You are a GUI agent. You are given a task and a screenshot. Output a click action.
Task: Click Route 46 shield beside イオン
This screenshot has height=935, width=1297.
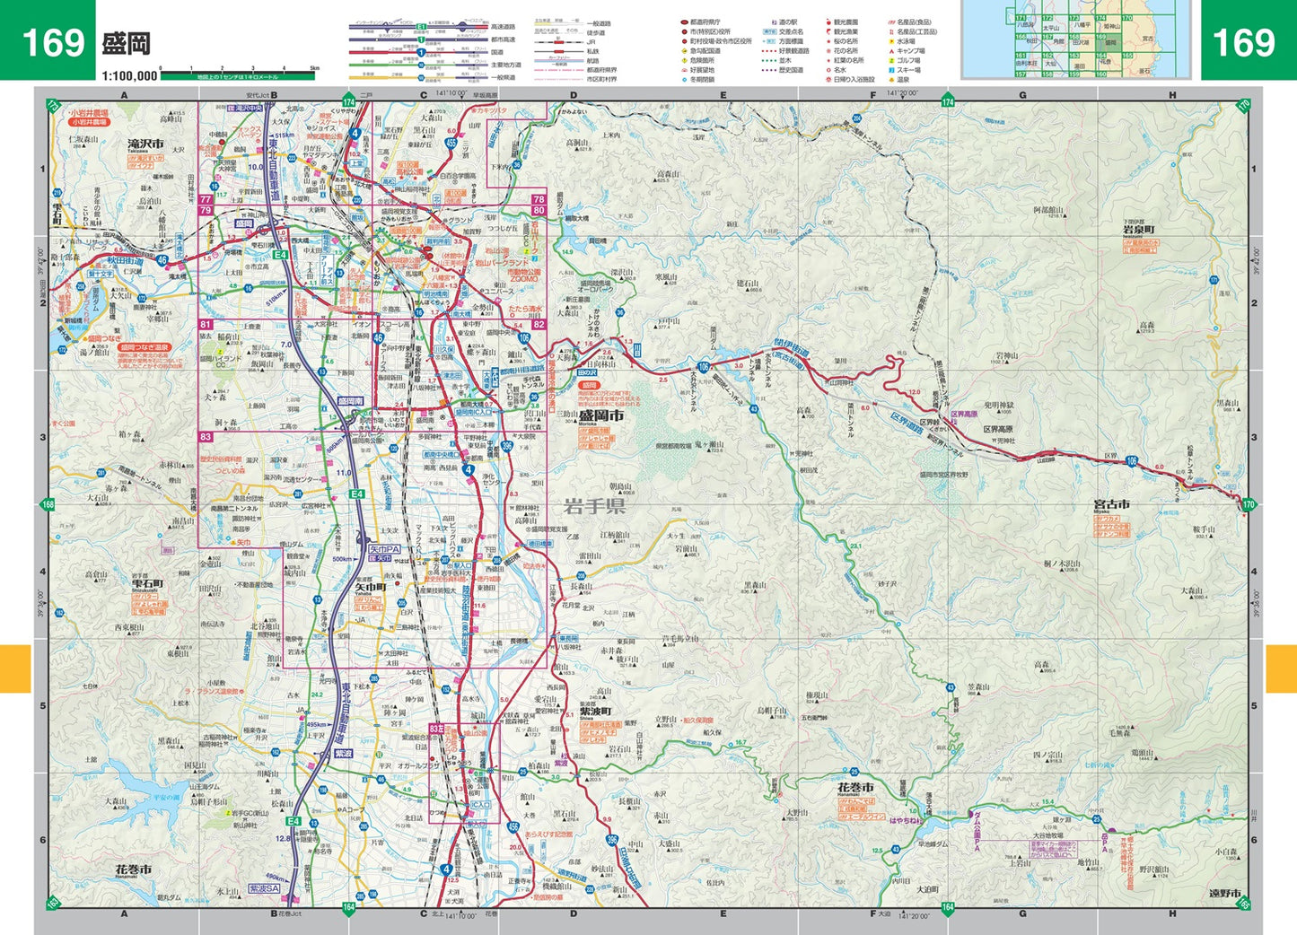(377, 337)
